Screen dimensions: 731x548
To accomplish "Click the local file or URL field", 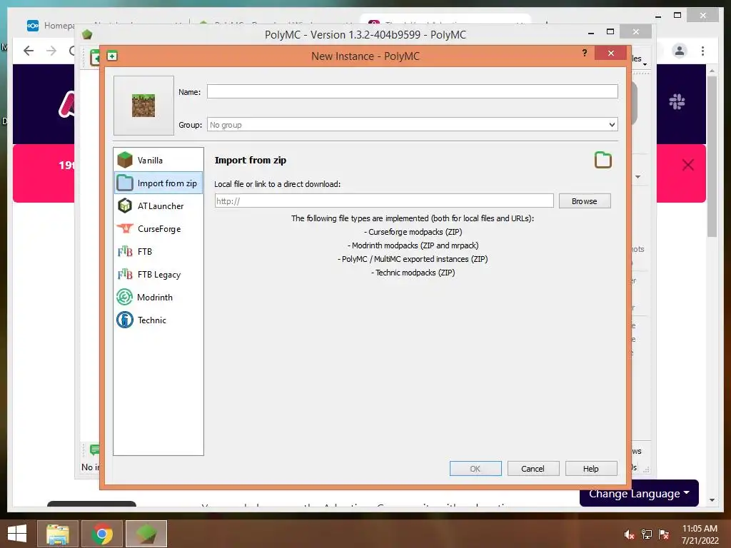I will pyautogui.click(x=383, y=201).
